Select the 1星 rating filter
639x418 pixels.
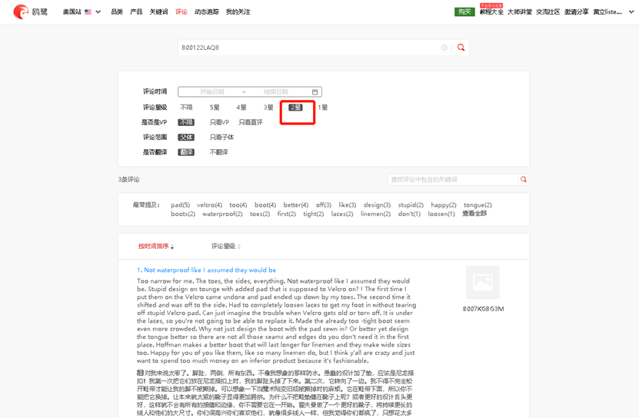click(x=323, y=107)
